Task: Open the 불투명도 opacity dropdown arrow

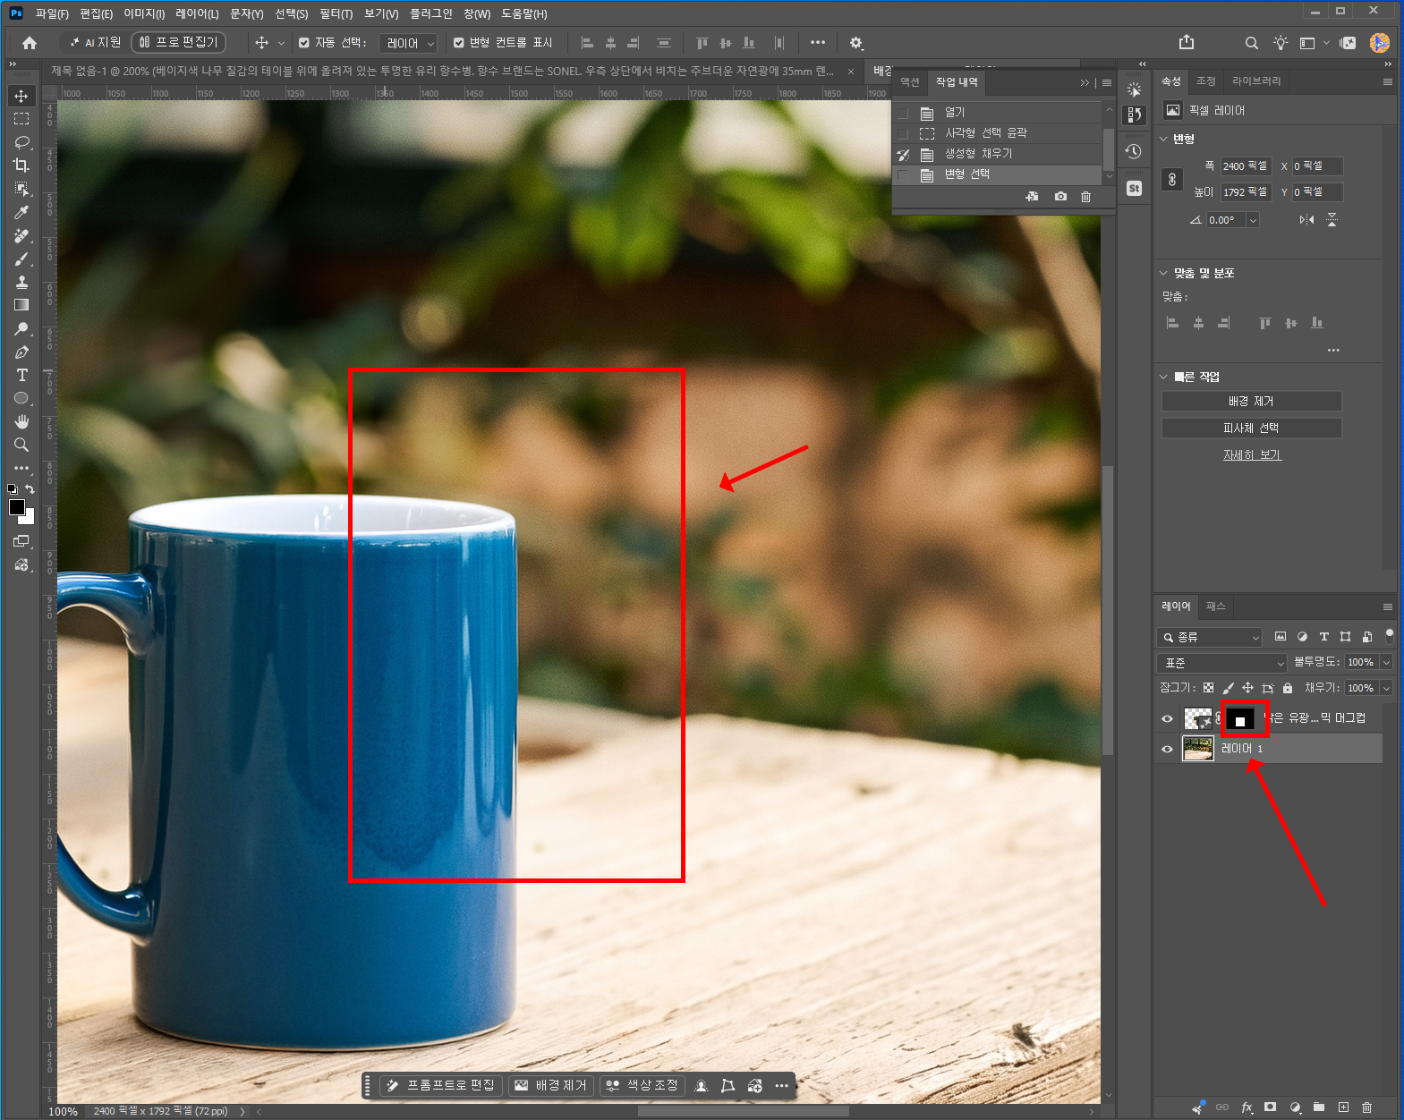Action: point(1386,662)
